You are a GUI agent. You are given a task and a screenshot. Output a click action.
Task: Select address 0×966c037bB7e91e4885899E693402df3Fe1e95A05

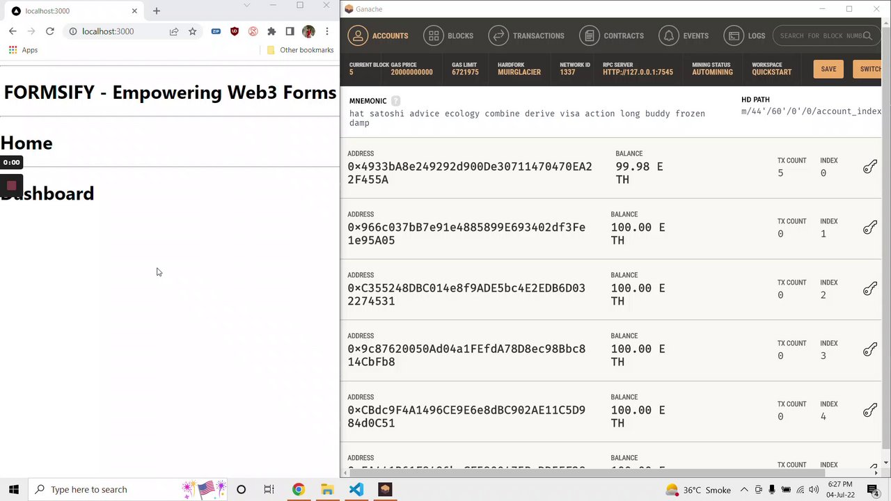pyautogui.click(x=466, y=234)
